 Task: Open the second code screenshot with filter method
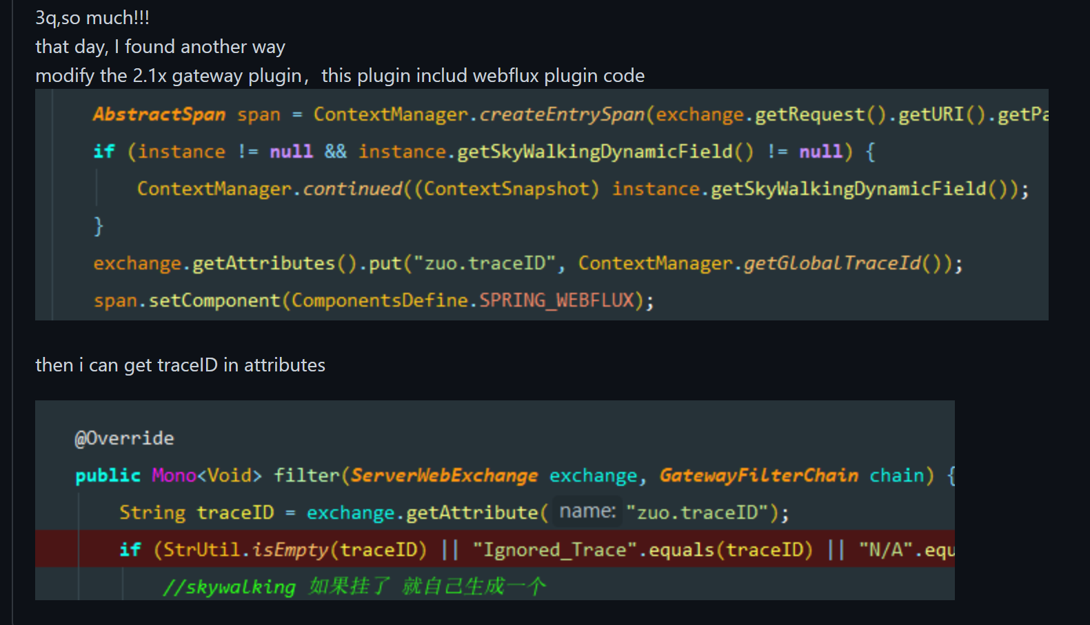click(495, 500)
